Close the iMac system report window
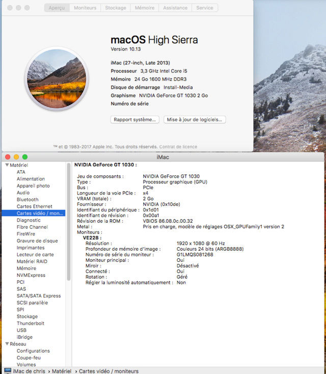Viewport: 326px width, 374px height. [x=8, y=157]
